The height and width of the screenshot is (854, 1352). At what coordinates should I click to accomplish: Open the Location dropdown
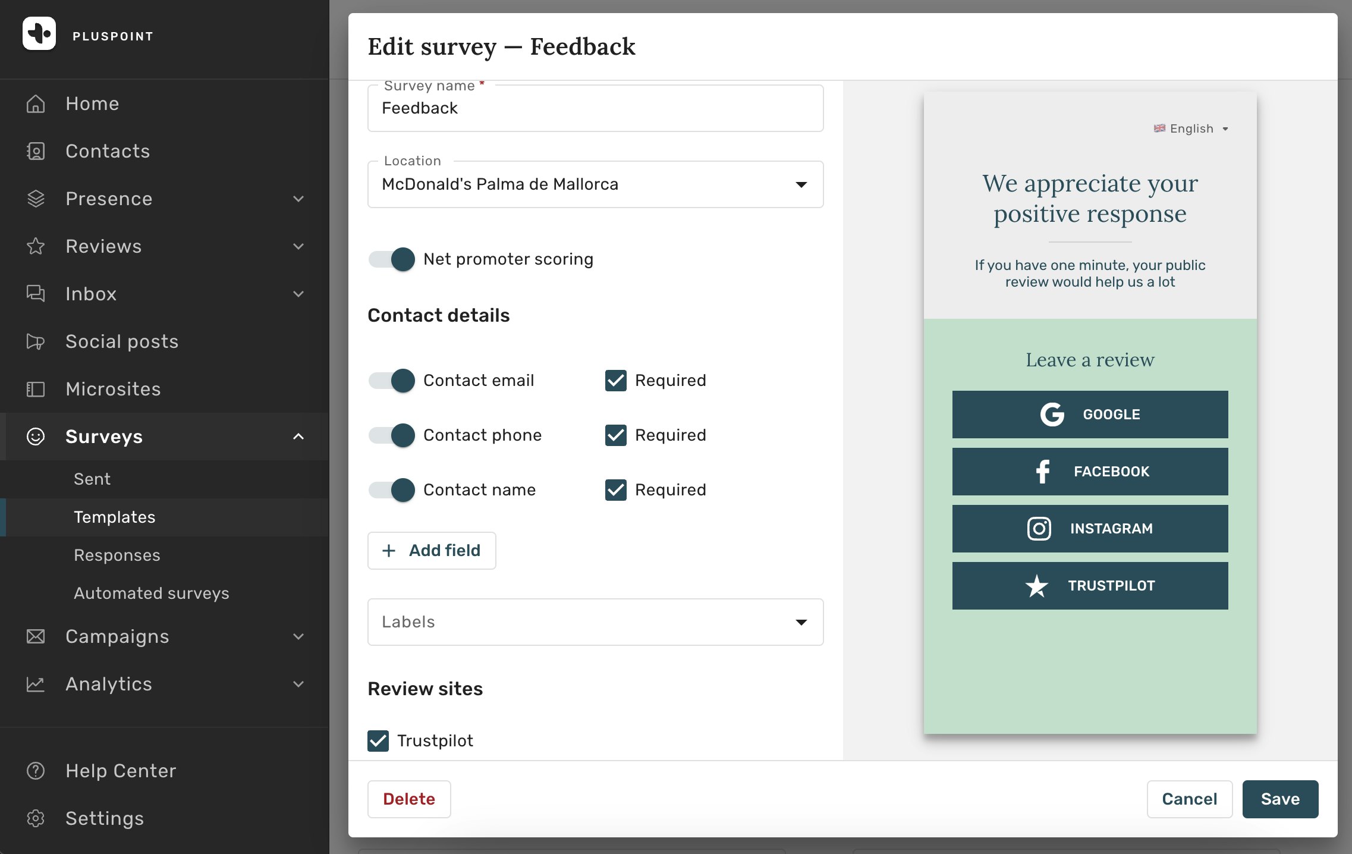coord(596,184)
